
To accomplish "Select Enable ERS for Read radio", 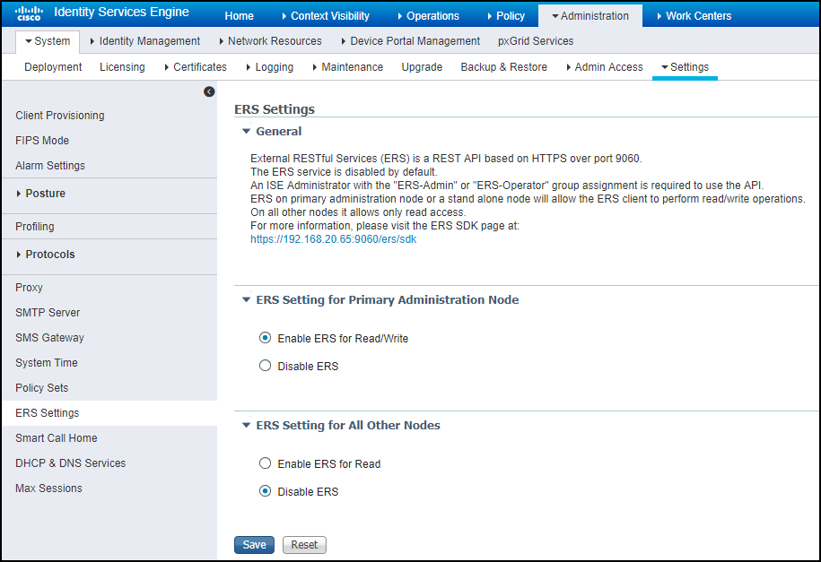I will (266, 463).
